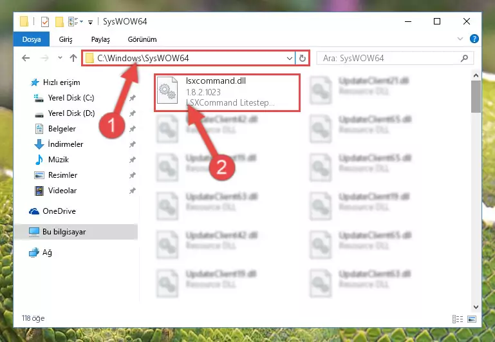Open the Customize Quick Access Toolbar dropdown arrow
495x342 pixels.
pos(90,22)
